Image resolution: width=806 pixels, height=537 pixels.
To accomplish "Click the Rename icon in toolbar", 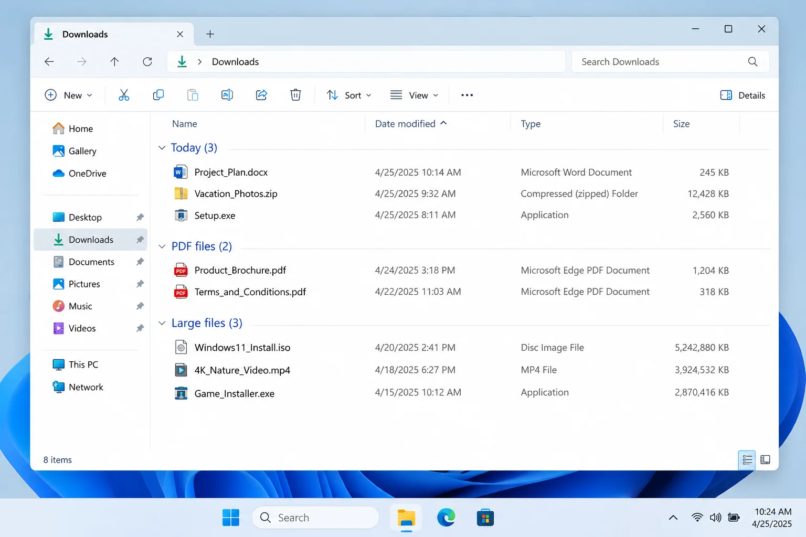I will click(227, 95).
